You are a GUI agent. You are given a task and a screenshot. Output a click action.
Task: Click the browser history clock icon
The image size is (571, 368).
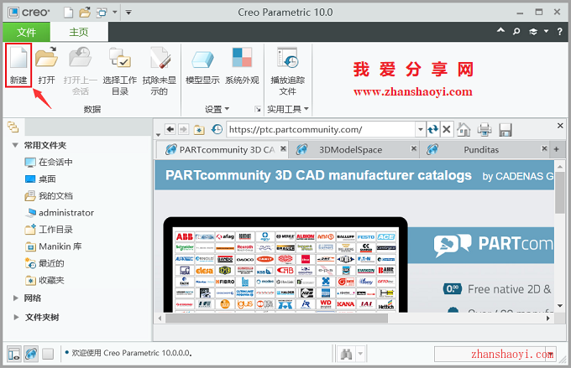click(x=217, y=129)
